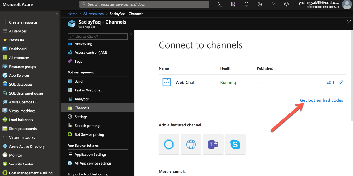The image size is (353, 176).
Task: Click Create a resource
Action: click(x=20, y=22)
